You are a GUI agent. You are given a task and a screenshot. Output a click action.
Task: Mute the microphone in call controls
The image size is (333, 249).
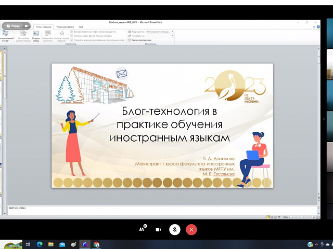click(175, 229)
